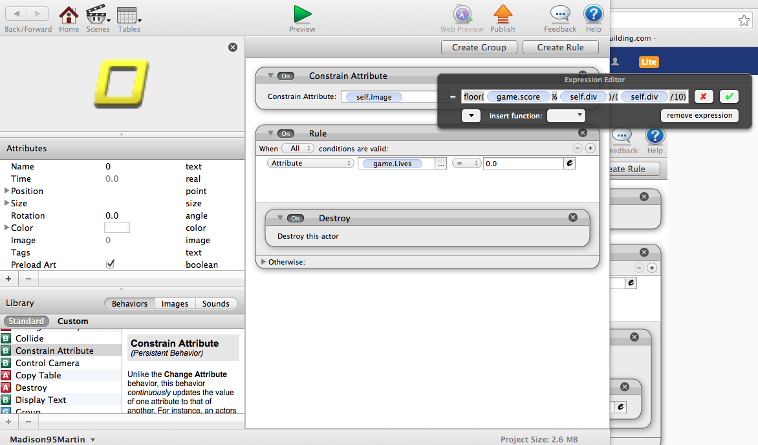Collapse the Destroy behavior triangle

coord(280,218)
